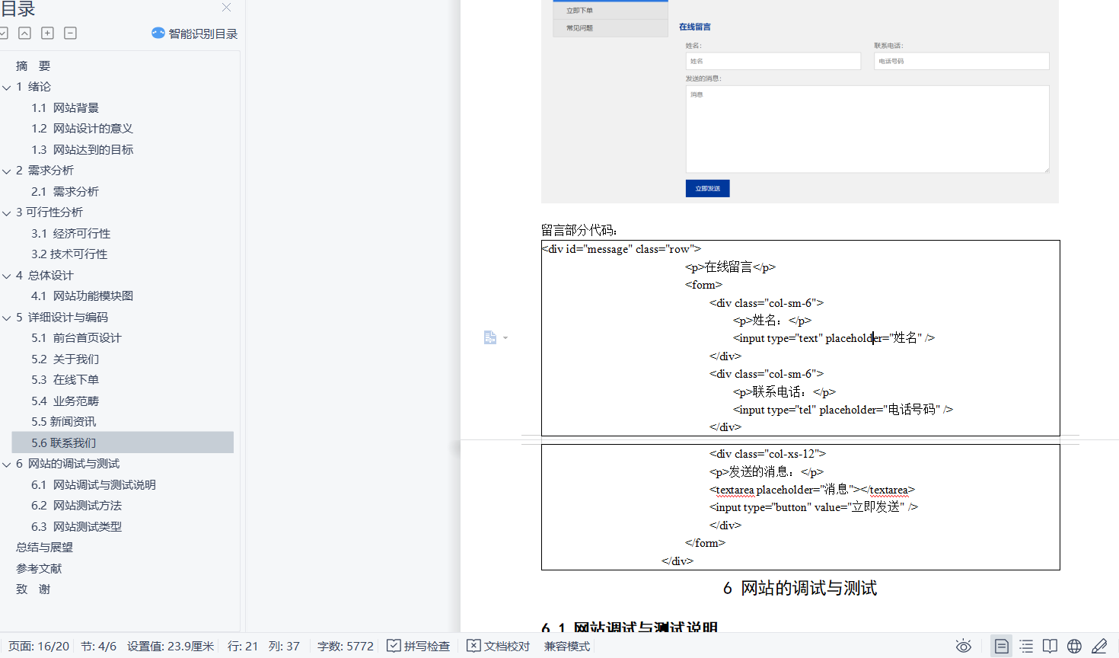Click section indicator 节: 4/6

[99, 646]
